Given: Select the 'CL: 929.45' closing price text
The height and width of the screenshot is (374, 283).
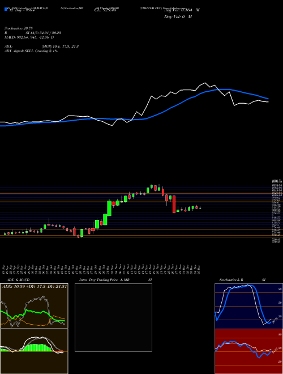Looking at the screenshot, I should tap(105, 10).
